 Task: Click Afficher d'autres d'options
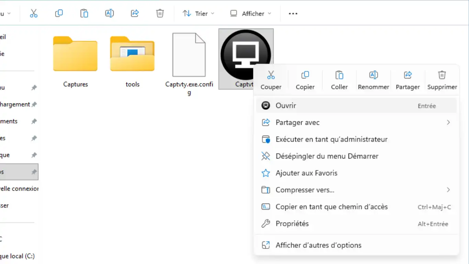coord(318,245)
